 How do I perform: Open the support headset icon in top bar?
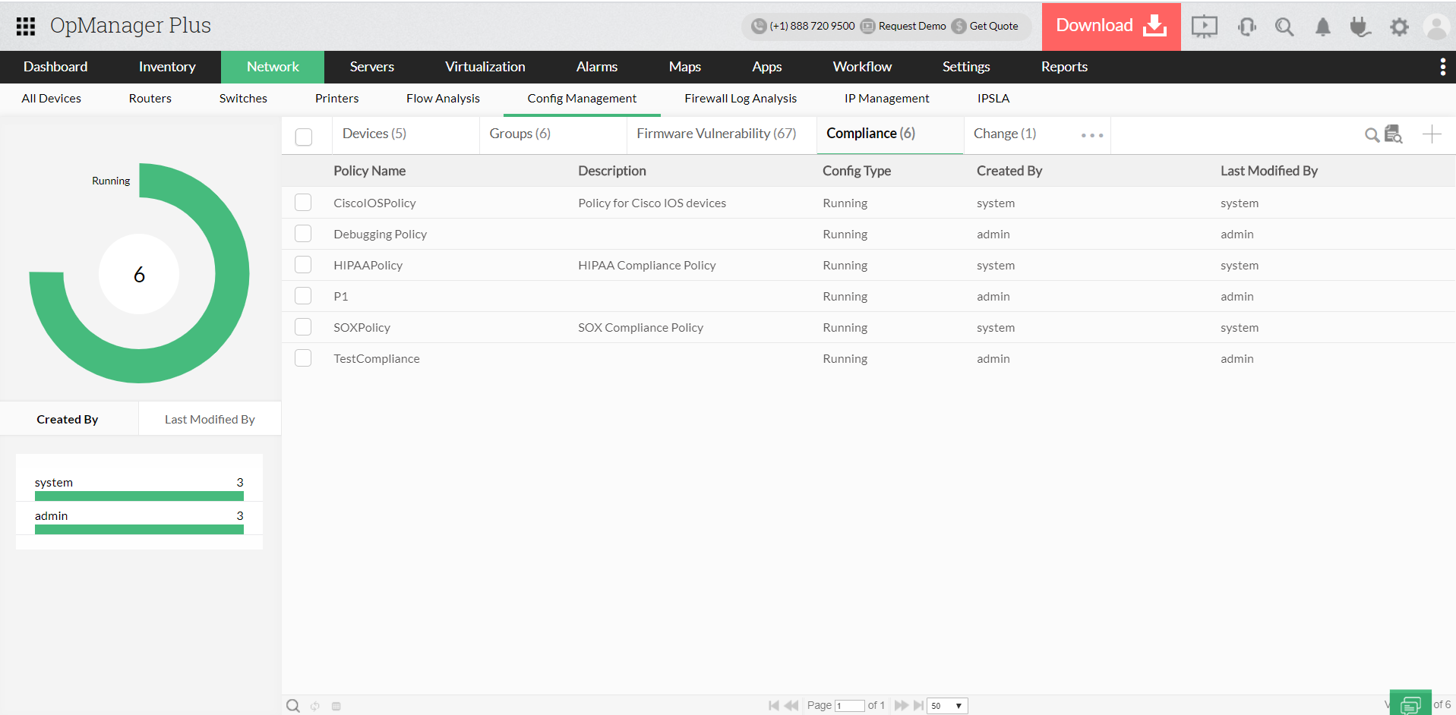coord(1246,27)
